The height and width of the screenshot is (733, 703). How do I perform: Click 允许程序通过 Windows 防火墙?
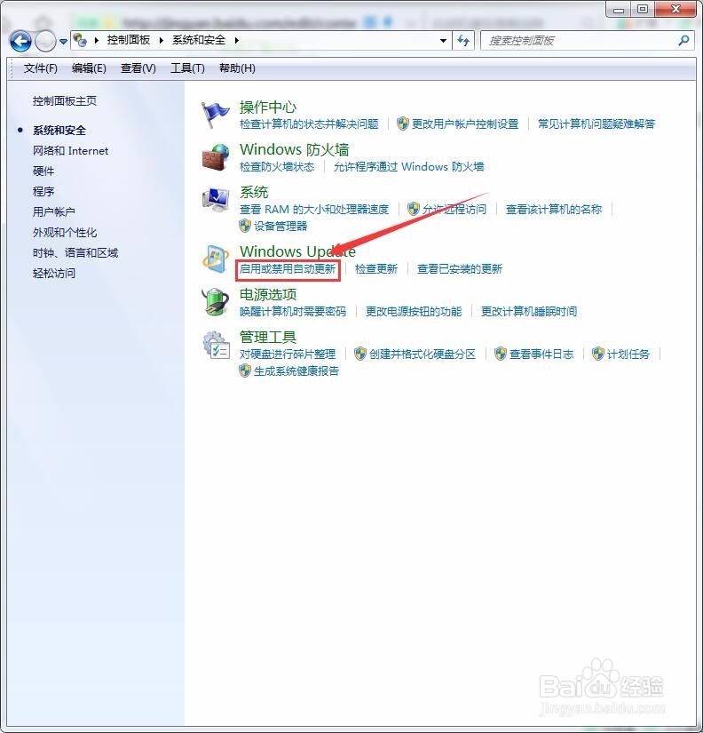tap(408, 166)
